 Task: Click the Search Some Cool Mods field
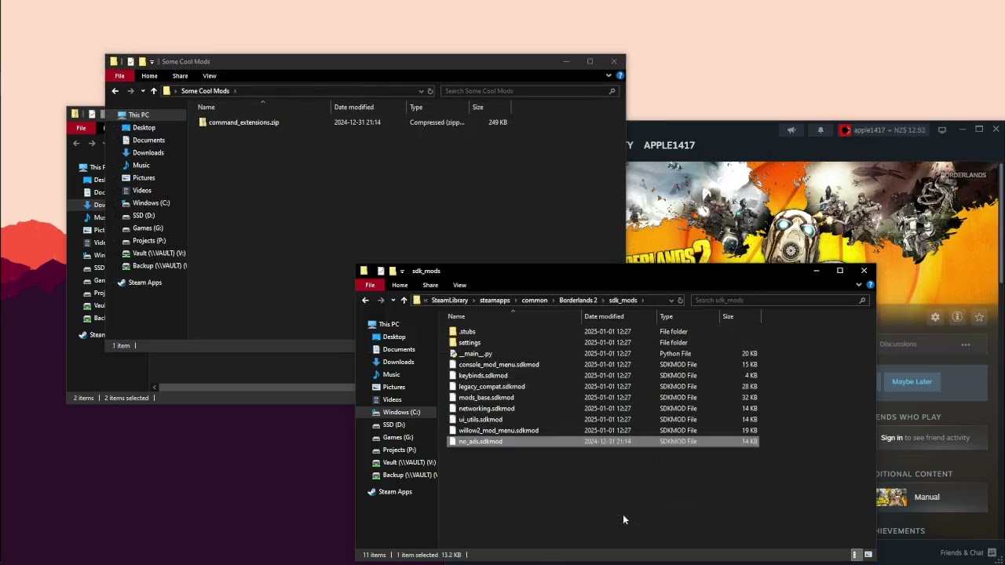click(x=529, y=91)
